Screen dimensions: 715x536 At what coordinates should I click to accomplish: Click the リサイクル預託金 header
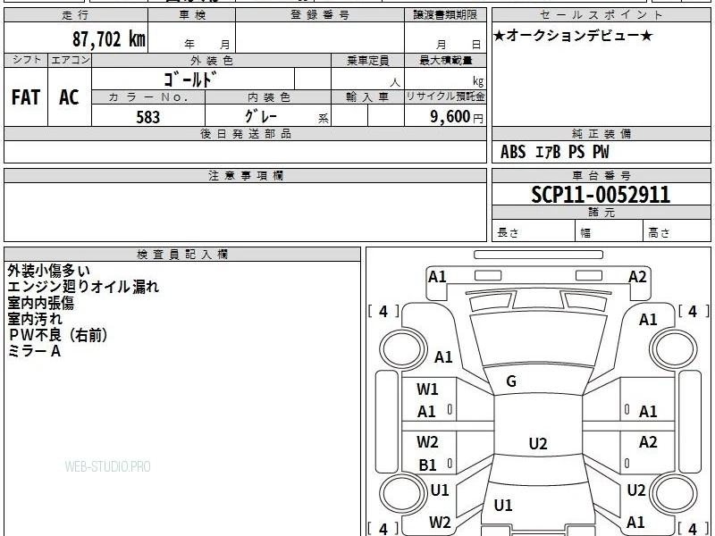pos(445,96)
